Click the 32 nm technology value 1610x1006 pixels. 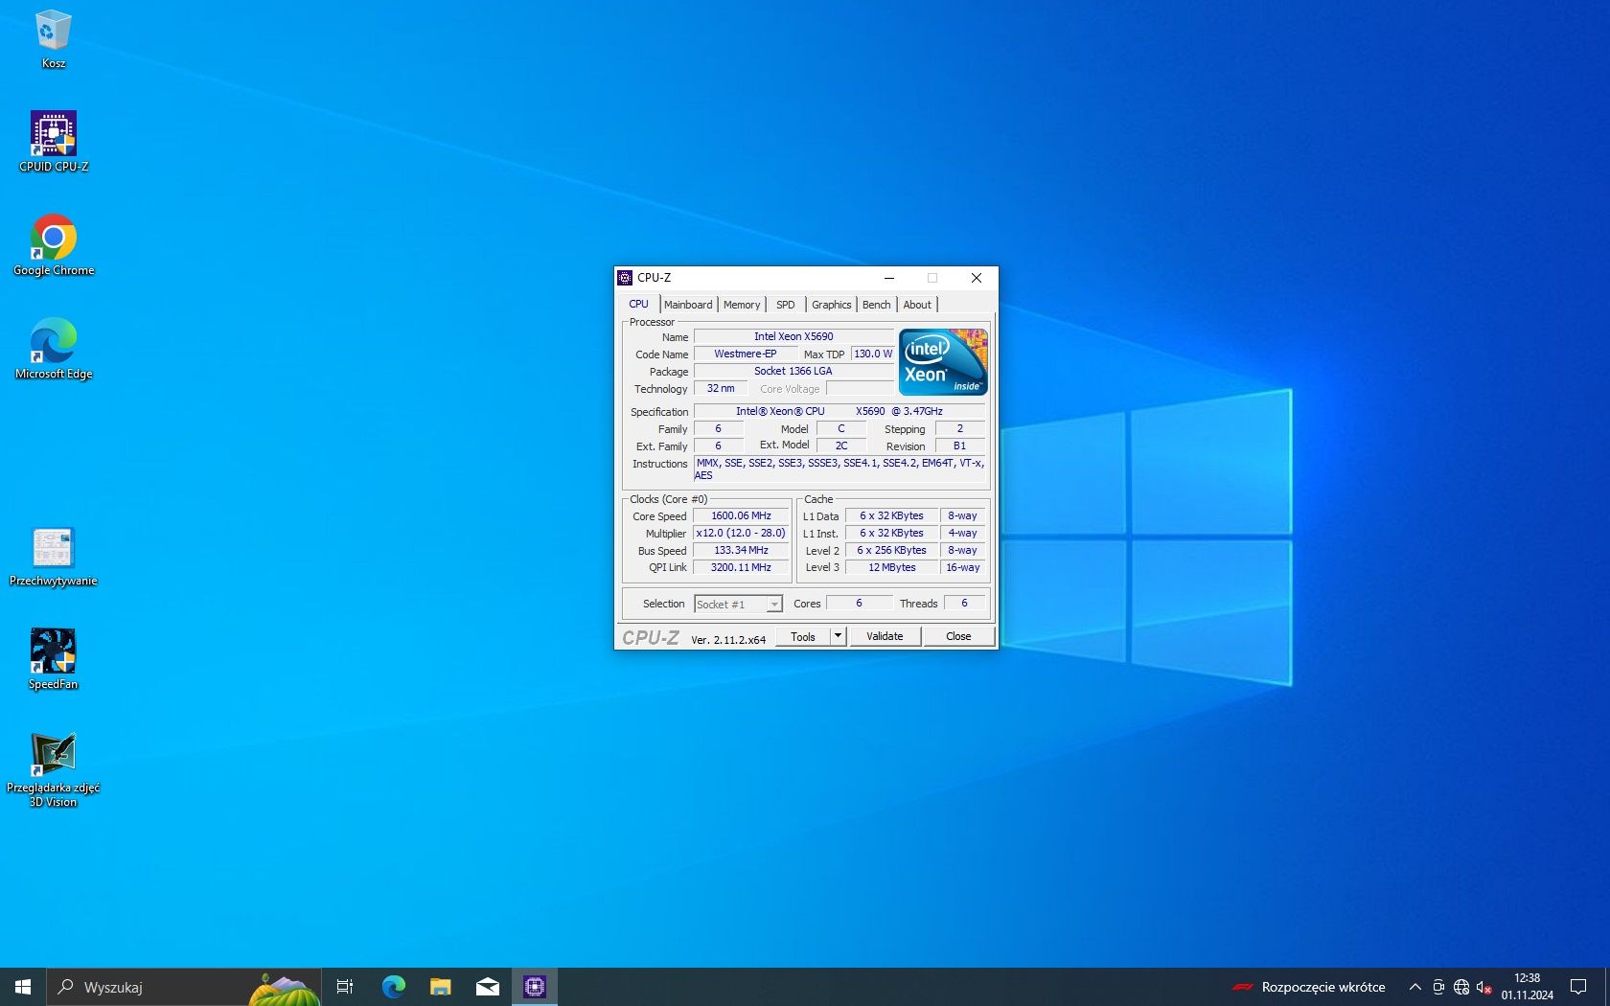tap(721, 388)
